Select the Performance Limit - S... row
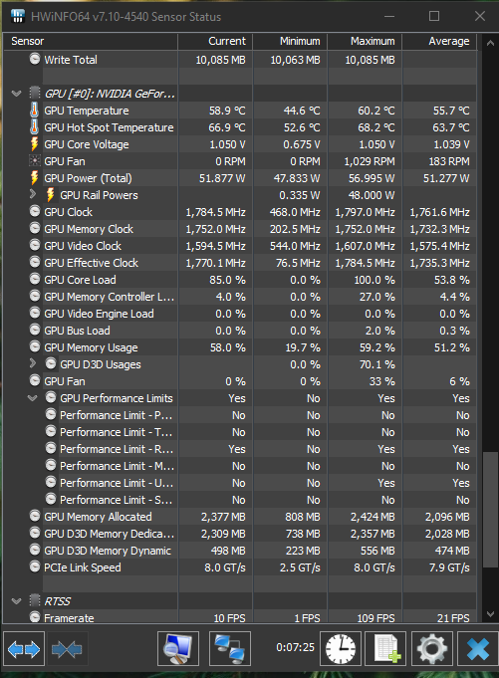Image resolution: width=499 pixels, height=678 pixels. pos(240,500)
